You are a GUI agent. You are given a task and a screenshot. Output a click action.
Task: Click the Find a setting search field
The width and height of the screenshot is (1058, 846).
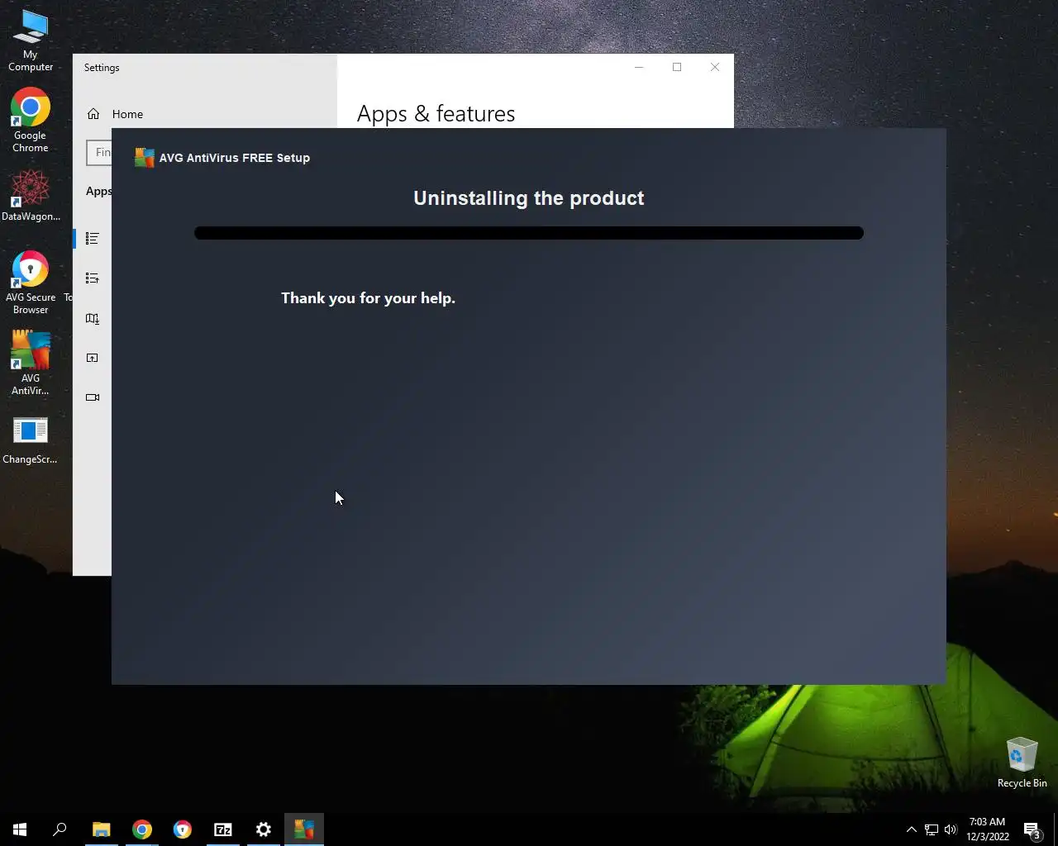[99, 152]
